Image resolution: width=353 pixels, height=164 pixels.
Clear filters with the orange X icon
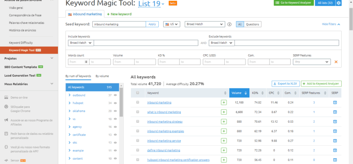tap(336, 62)
